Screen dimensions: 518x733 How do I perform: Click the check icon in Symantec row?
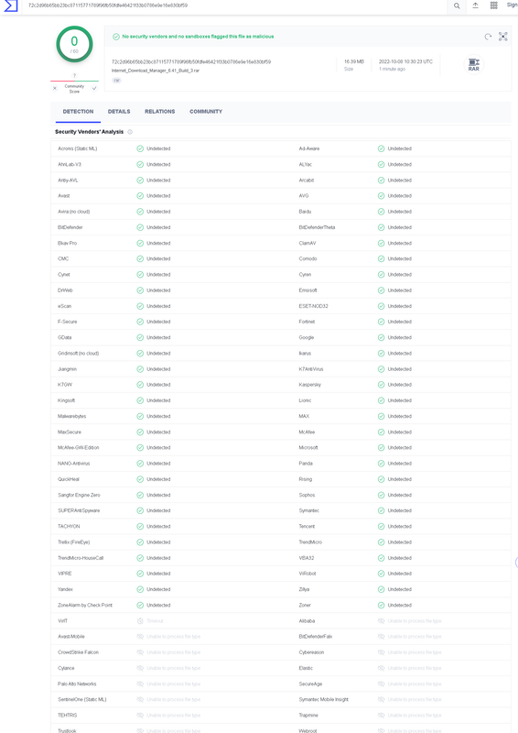[x=381, y=510]
